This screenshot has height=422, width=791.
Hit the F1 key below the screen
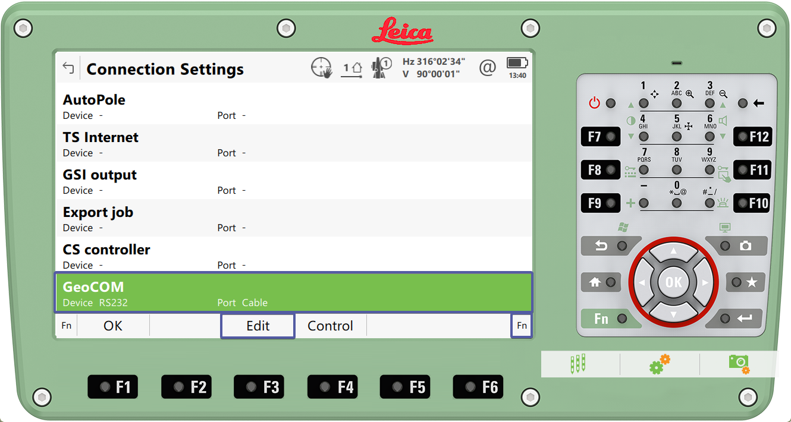(x=114, y=387)
